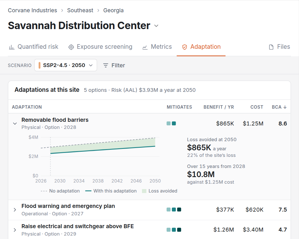Click 'Physical · Option · 2029' subtitle
This screenshot has width=299, height=239.
pos(49,234)
